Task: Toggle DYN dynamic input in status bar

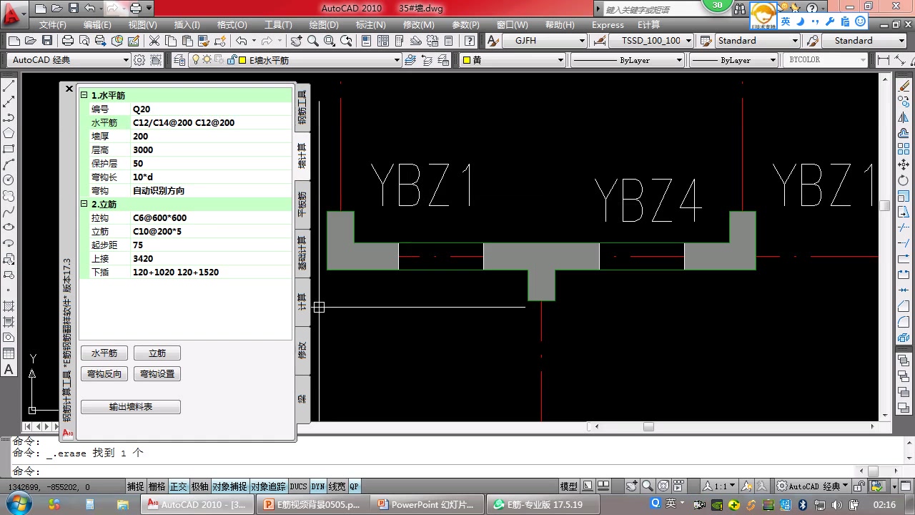Action: [x=318, y=486]
